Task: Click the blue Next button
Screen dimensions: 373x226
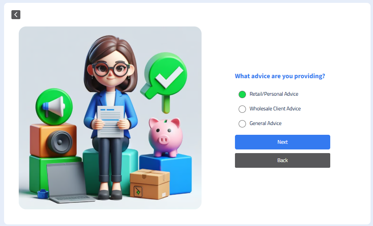Action: click(282, 142)
